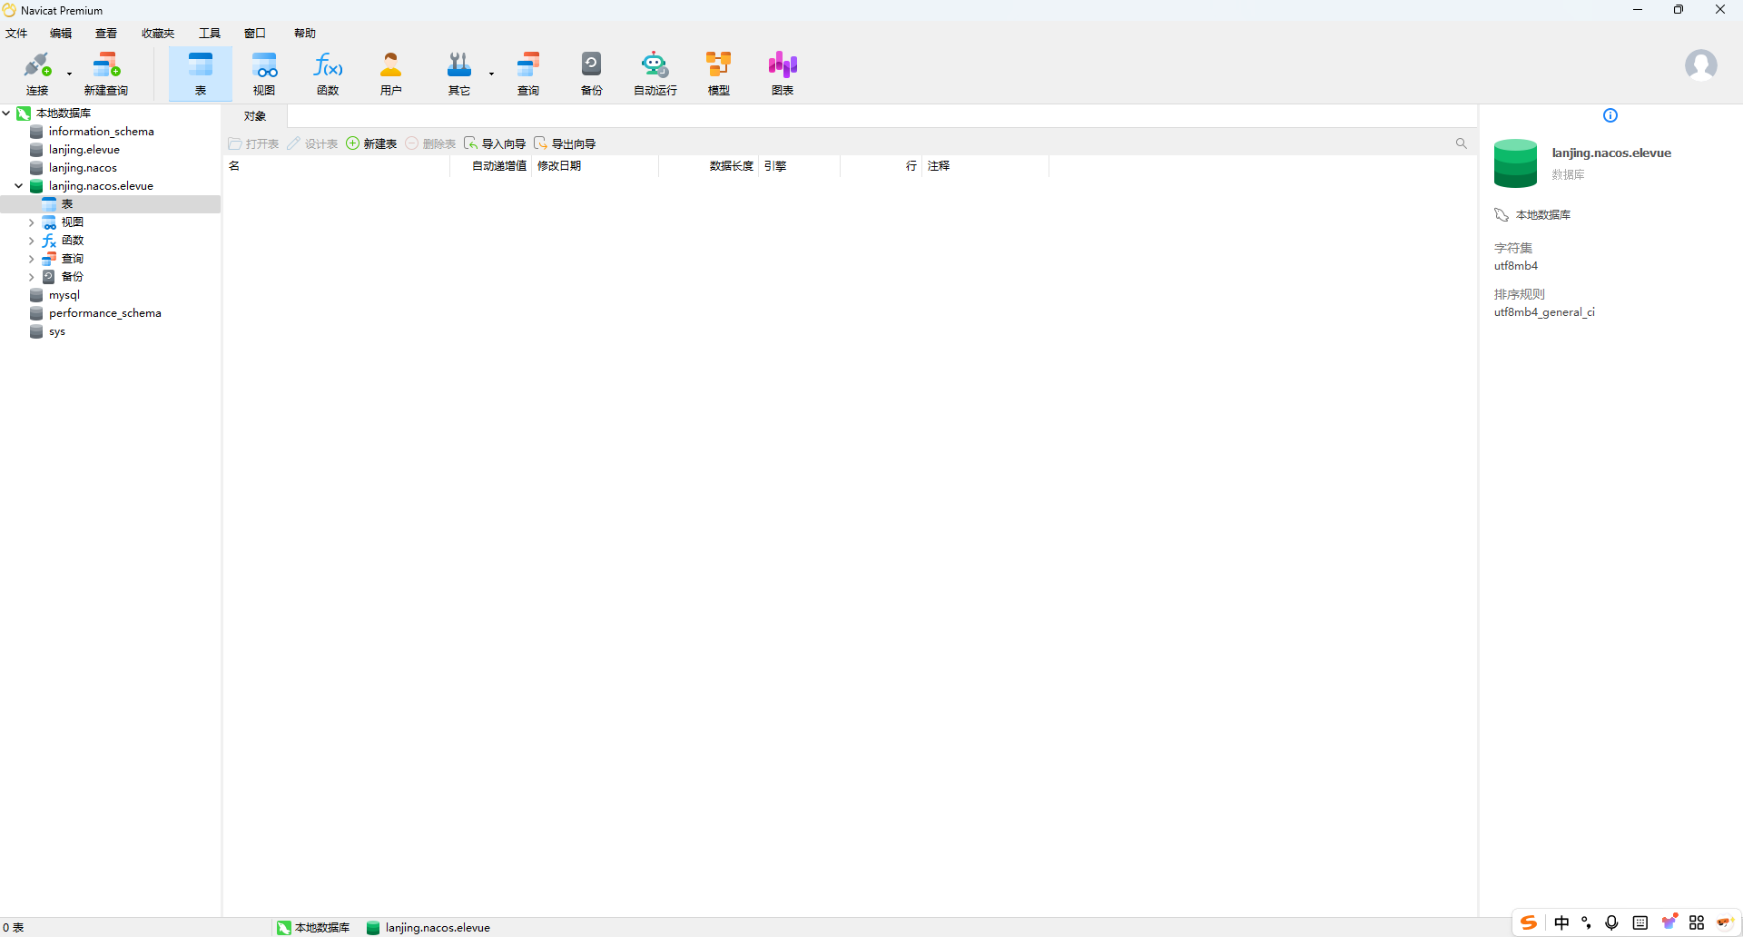The image size is (1743, 937).
Task: Click the IME skin shirt icon
Action: point(1669,922)
